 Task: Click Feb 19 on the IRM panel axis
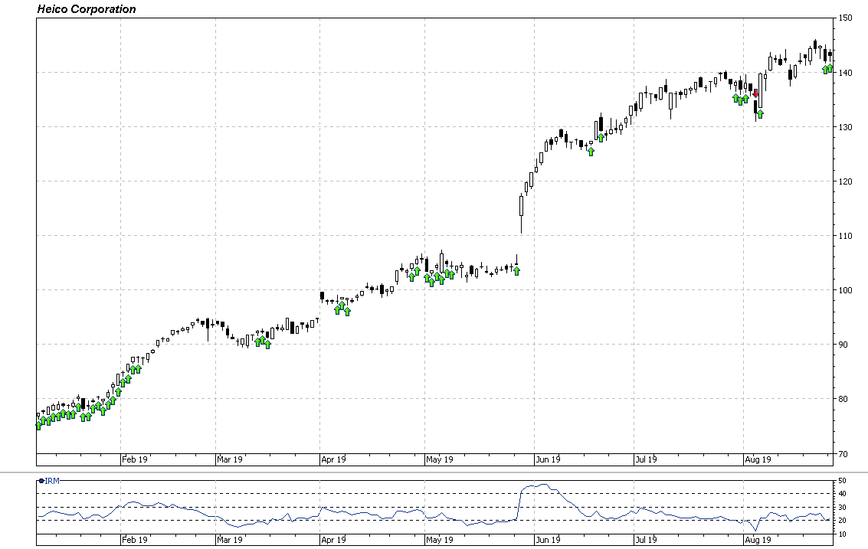coord(135,540)
